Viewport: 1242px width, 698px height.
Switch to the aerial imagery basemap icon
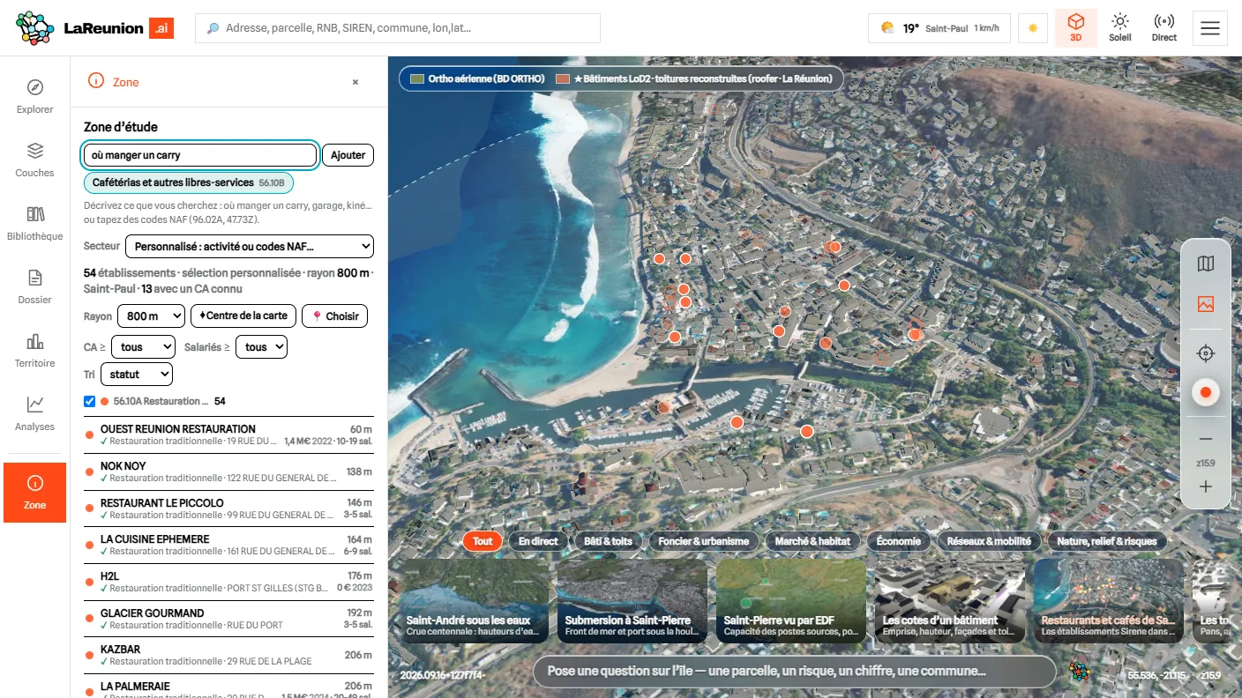[1206, 304]
